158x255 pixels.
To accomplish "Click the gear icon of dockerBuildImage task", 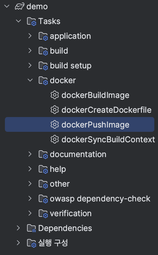I will tap(54, 95).
